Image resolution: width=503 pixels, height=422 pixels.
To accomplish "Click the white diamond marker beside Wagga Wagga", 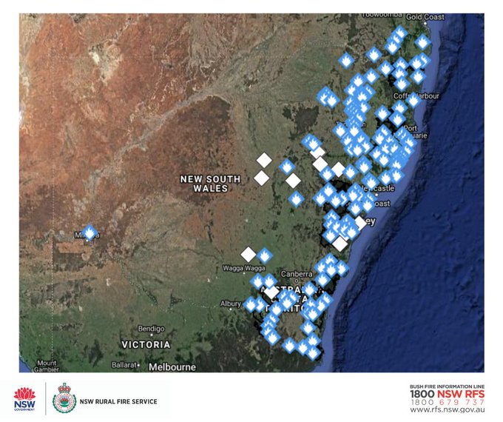I will [249, 255].
